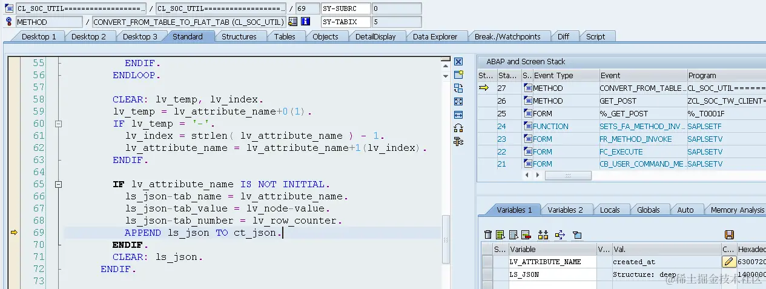Viewport: 766px width, 289px height.
Task: Click the close tool icon beside the editor
Action: 458,62
